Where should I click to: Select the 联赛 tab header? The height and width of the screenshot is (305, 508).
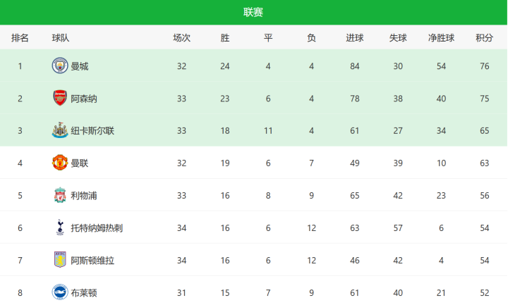tap(253, 12)
